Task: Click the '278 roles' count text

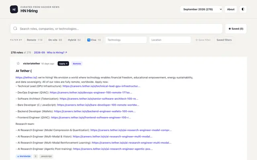Action: (x=17, y=52)
